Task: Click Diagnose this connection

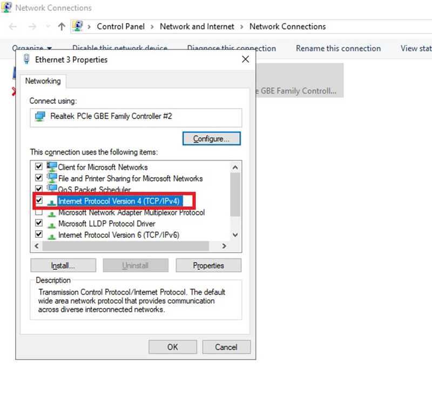Action: coord(232,48)
